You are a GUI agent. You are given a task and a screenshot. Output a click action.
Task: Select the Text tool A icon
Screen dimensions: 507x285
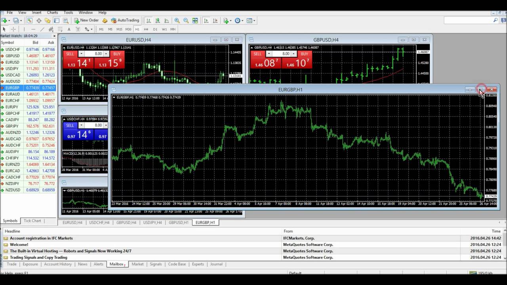[69, 29]
